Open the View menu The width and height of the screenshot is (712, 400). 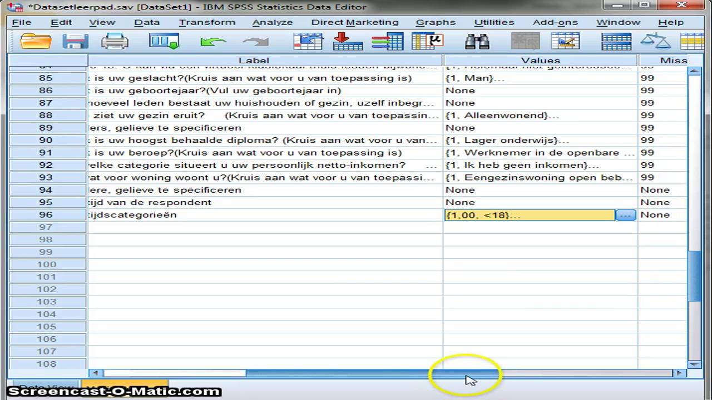[102, 22]
